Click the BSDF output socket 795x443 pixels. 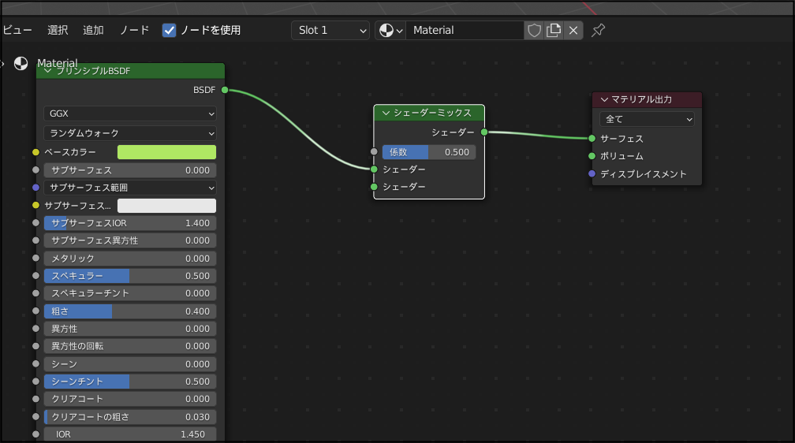225,90
